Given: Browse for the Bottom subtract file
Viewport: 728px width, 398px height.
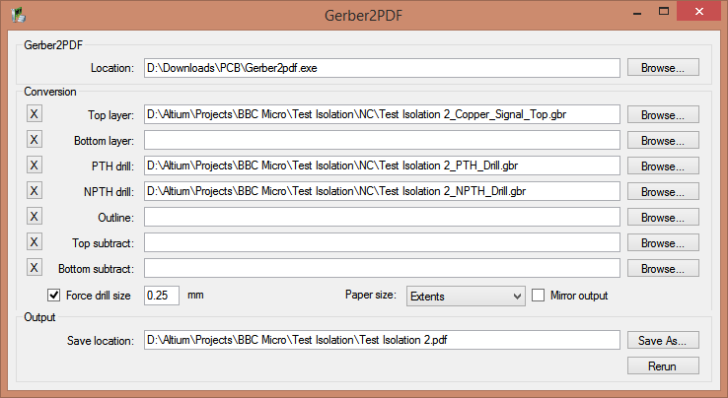Looking at the screenshot, I should (x=663, y=268).
